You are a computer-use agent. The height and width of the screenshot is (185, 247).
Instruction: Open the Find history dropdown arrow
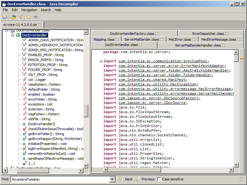[112, 179]
